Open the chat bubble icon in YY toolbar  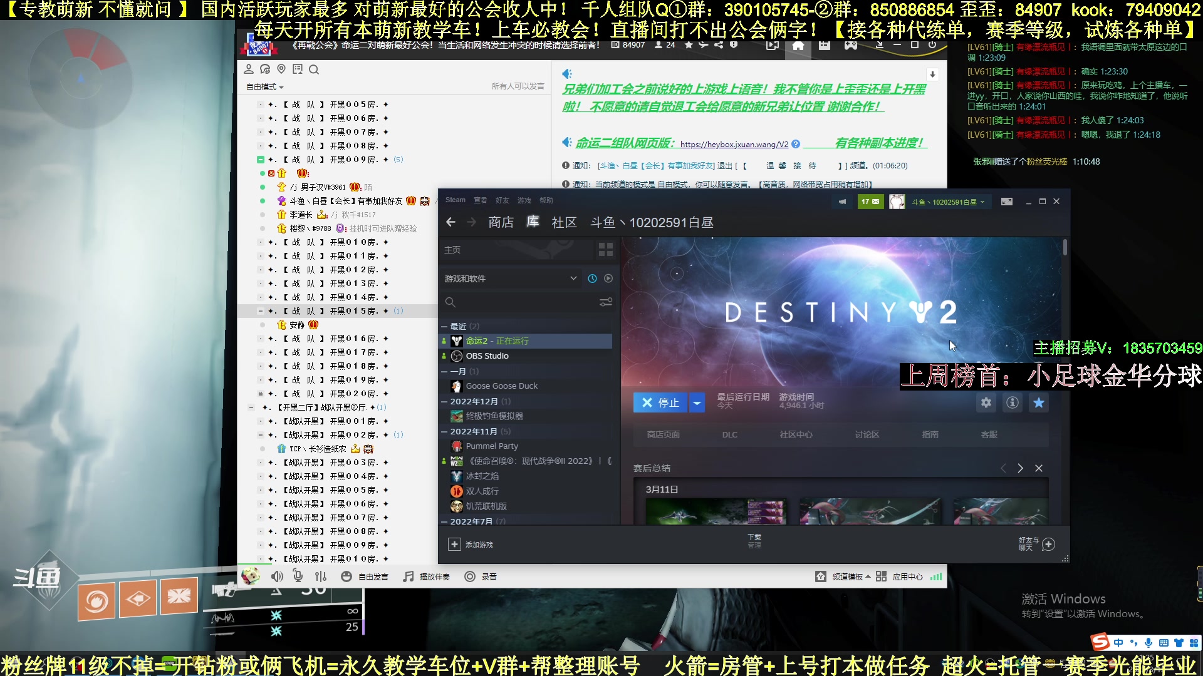pyautogui.click(x=265, y=69)
